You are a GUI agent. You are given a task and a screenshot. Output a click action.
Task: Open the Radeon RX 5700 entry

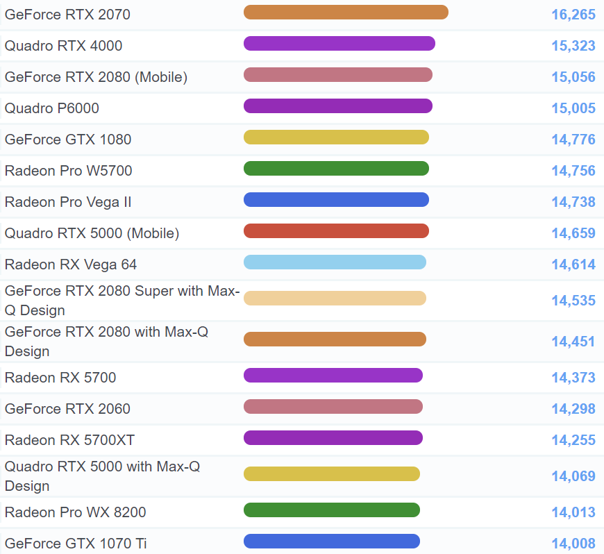(x=60, y=378)
